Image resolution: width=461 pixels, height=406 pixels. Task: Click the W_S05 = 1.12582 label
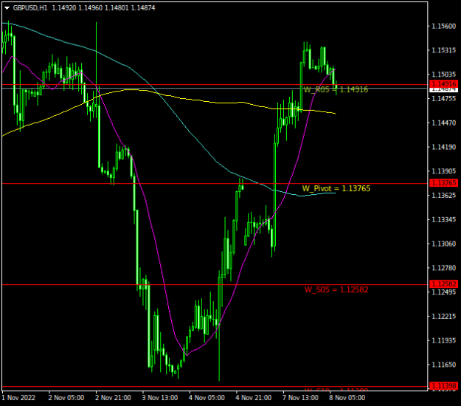[x=336, y=289]
